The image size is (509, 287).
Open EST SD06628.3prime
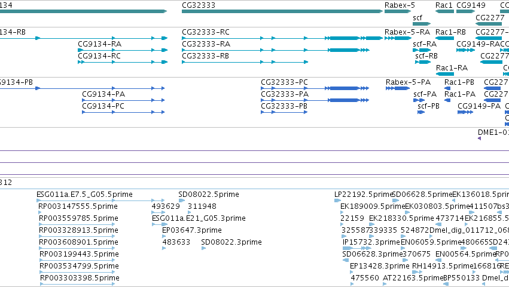pyautogui.click(x=373, y=254)
